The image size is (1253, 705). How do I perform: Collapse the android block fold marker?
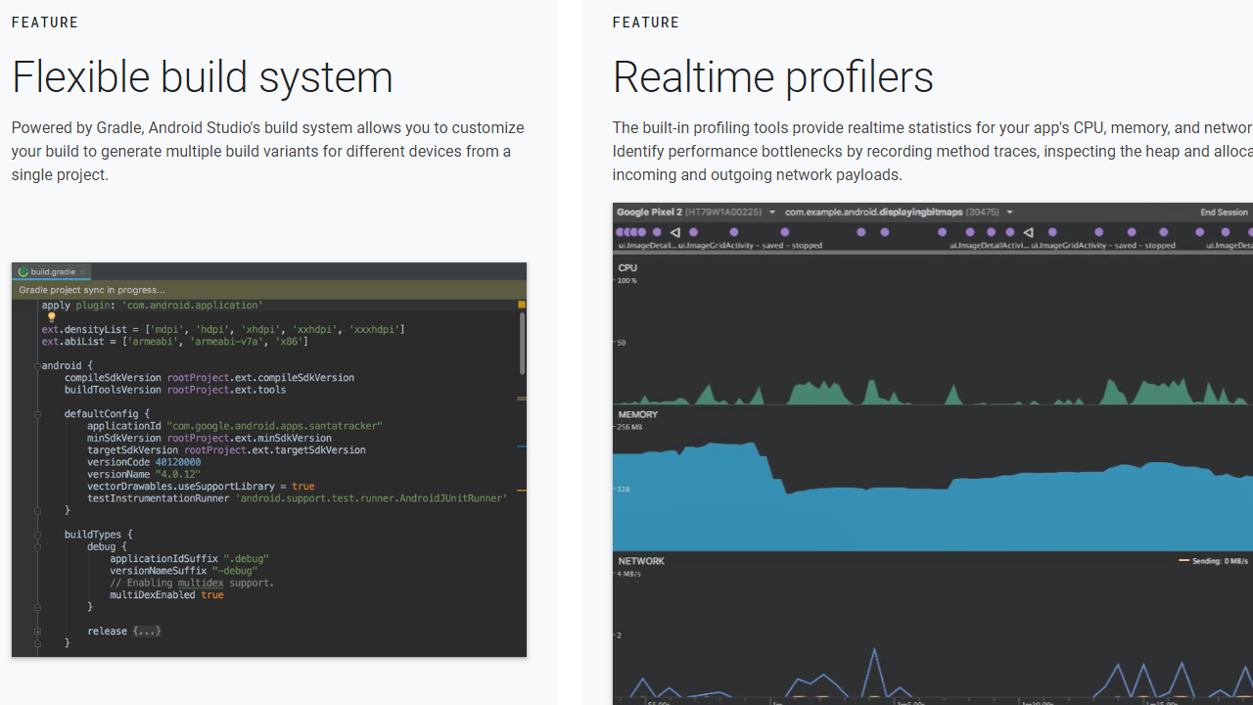coord(37,366)
